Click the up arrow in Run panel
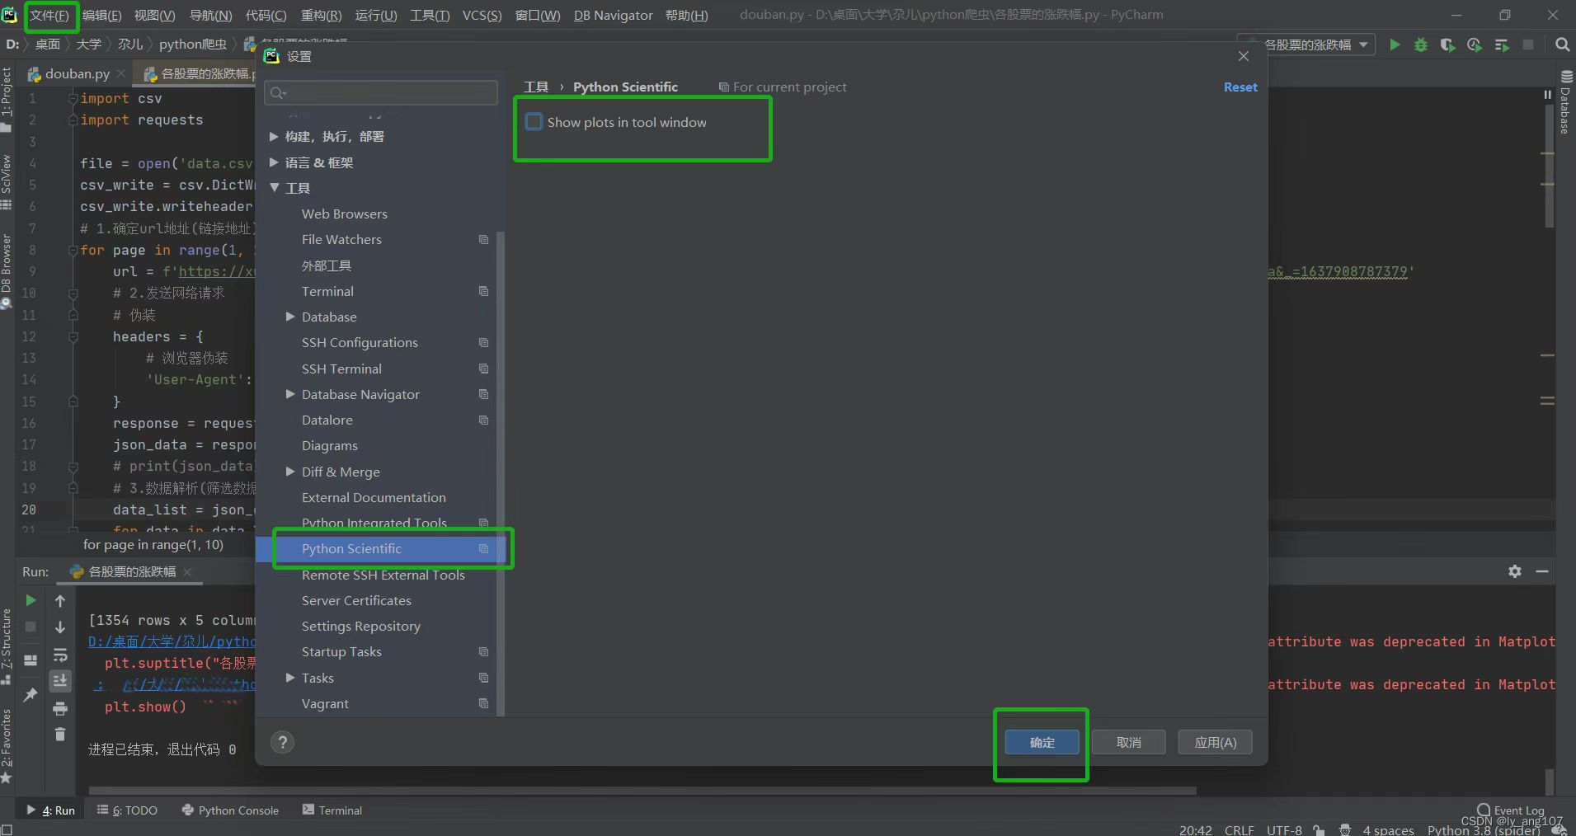The height and width of the screenshot is (836, 1576). coord(60,600)
